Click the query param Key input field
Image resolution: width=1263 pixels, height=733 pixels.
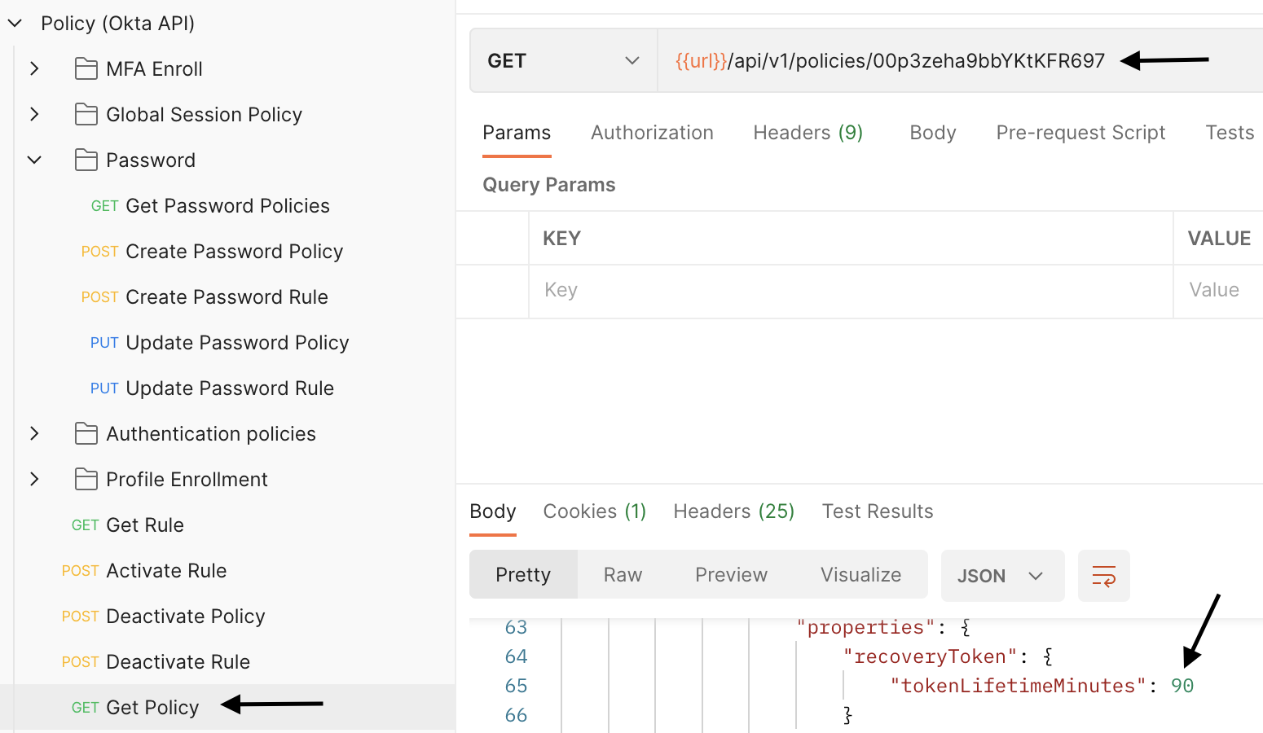[x=847, y=291]
